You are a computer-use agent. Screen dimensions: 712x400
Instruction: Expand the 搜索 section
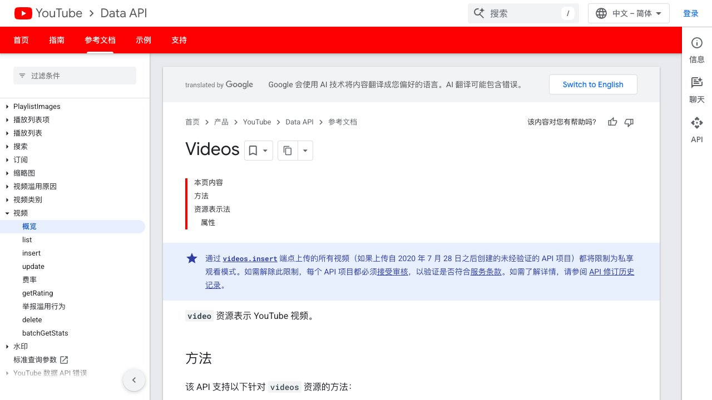pyautogui.click(x=7, y=147)
